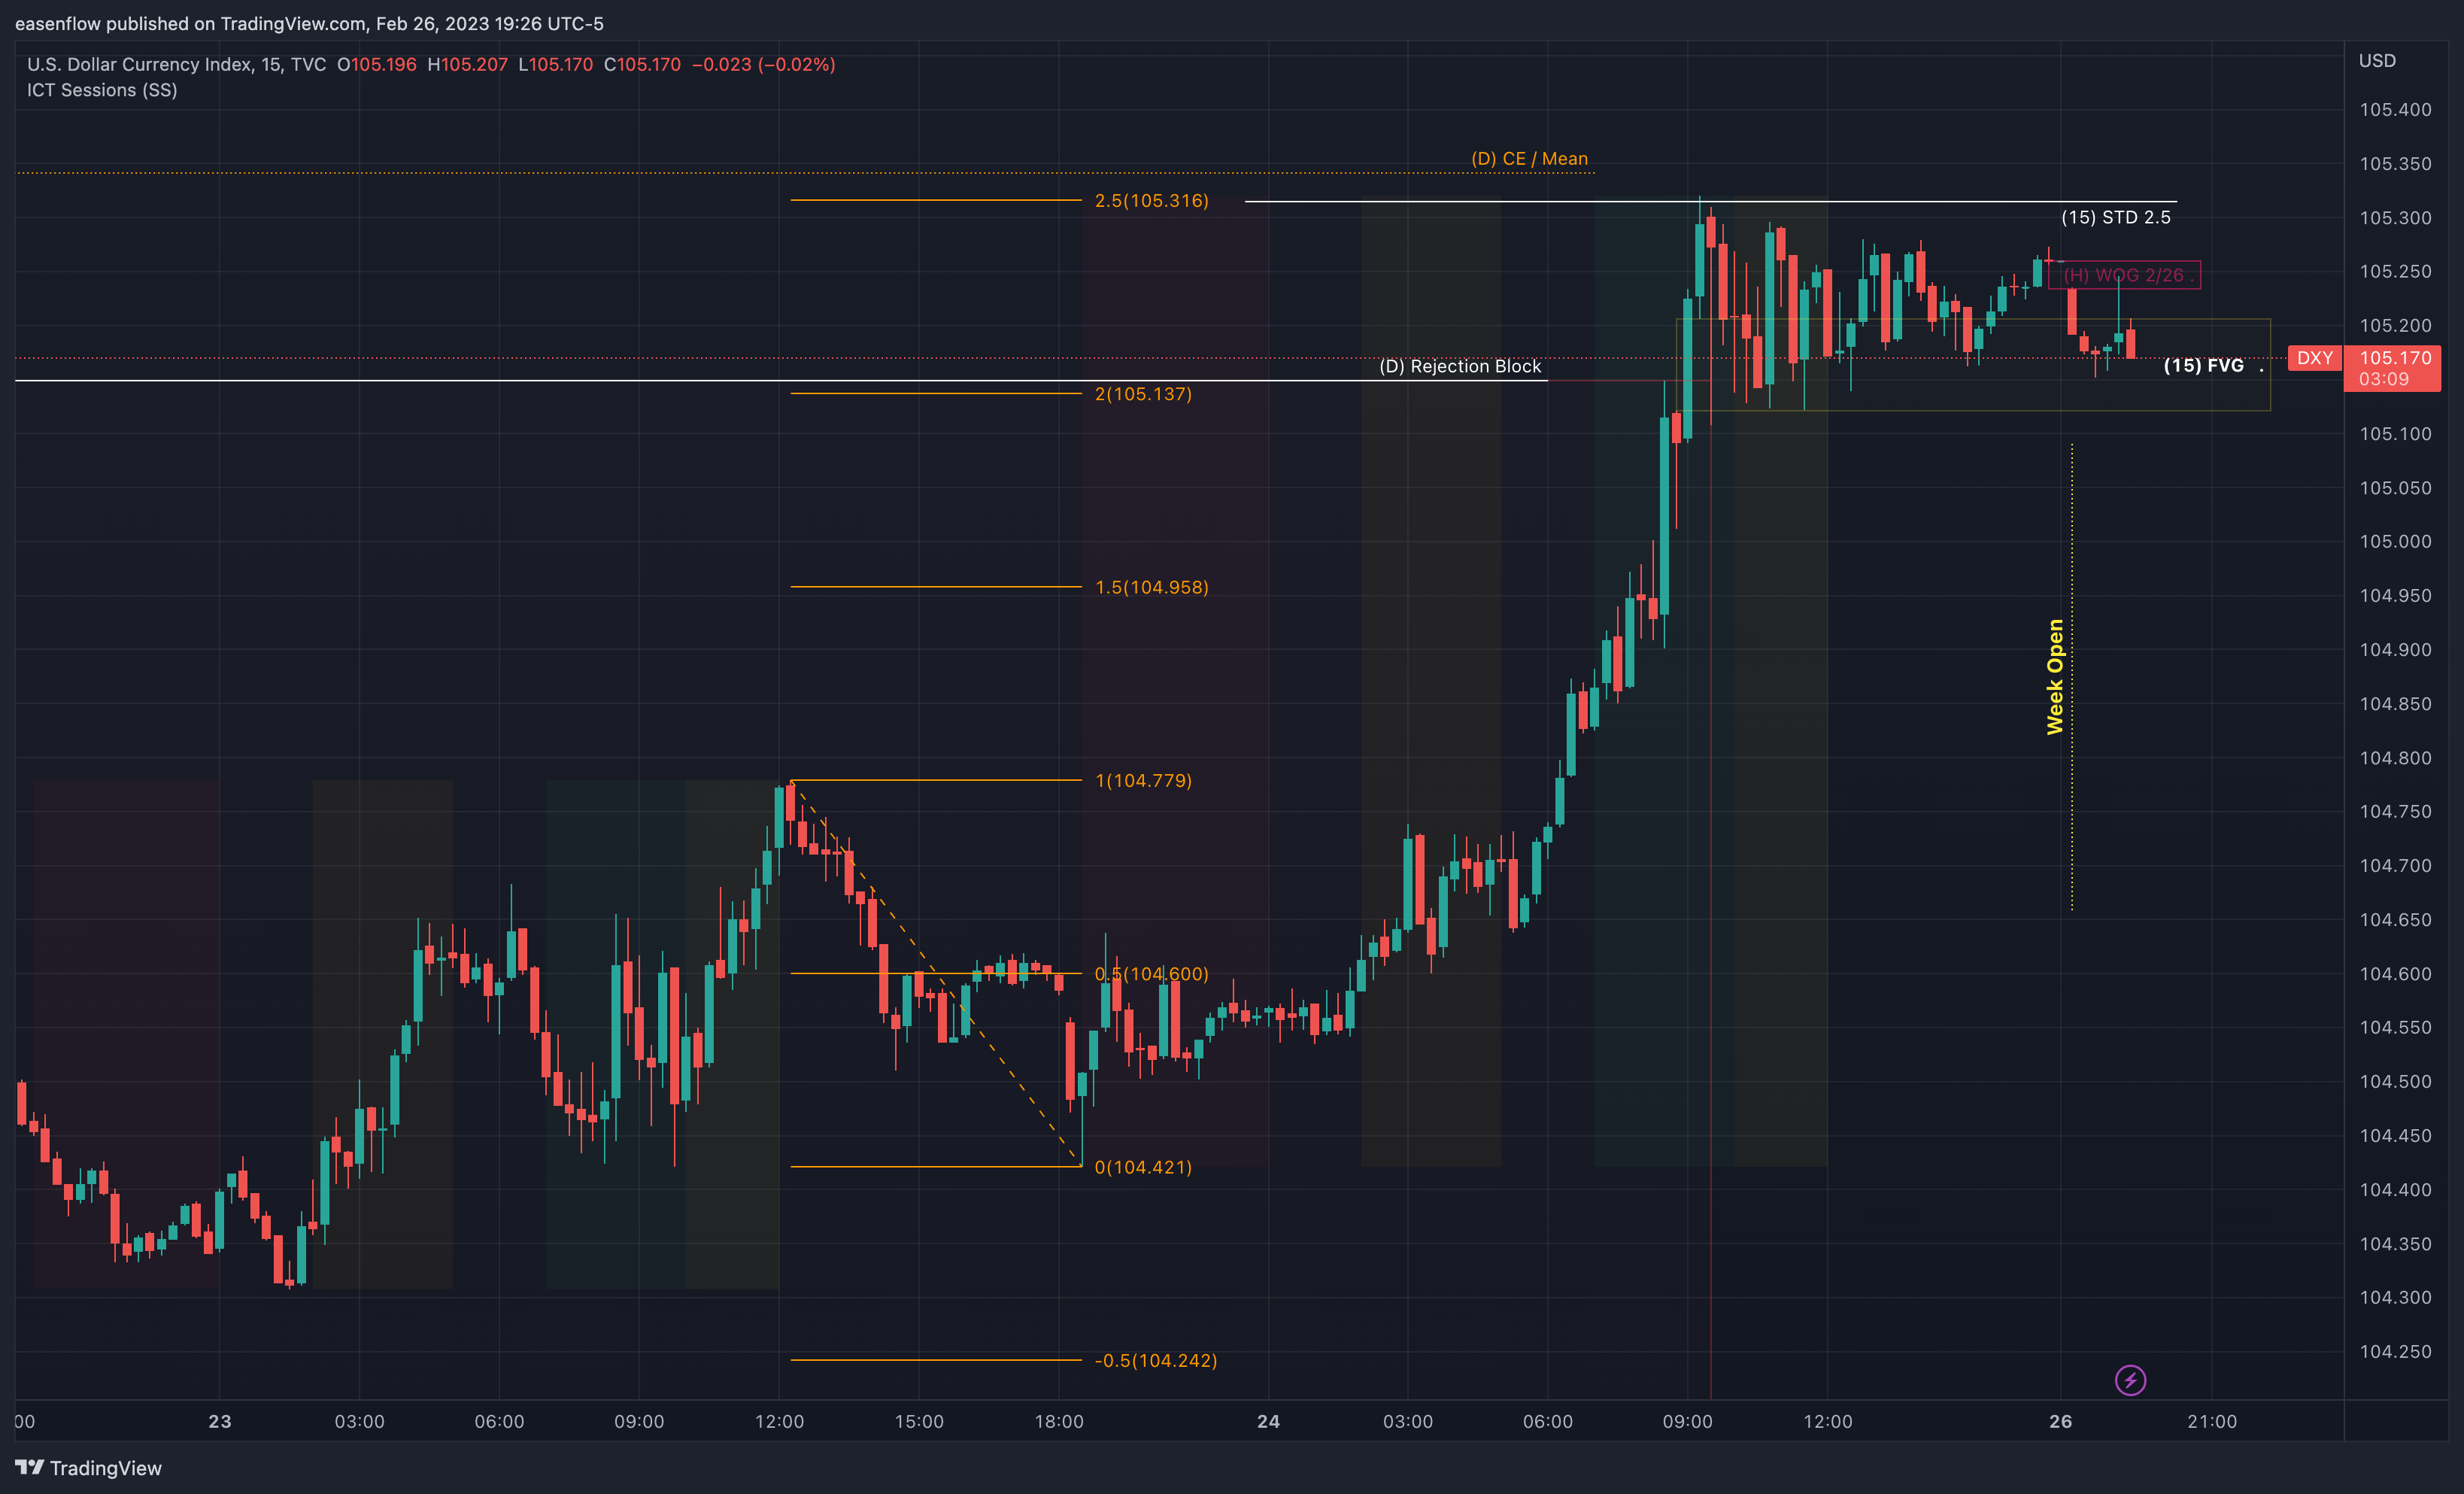Click the red DXY price tag
This screenshot has width=2464, height=1494.
tap(2314, 358)
